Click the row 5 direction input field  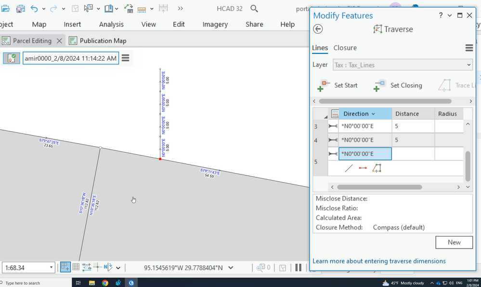[x=365, y=154]
